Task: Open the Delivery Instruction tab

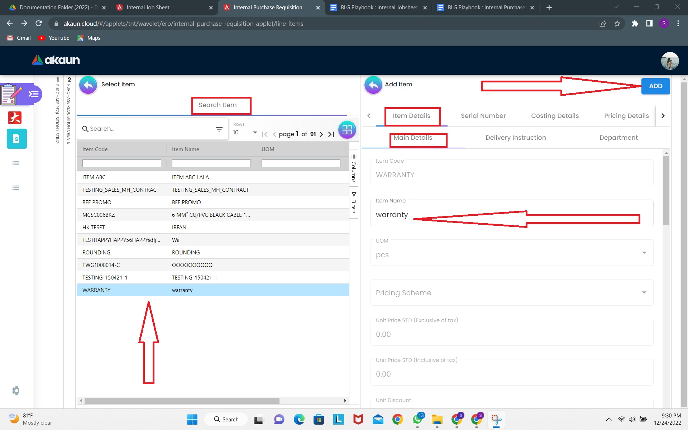Action: 515,138
